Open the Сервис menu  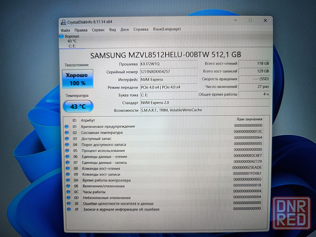click(98, 30)
